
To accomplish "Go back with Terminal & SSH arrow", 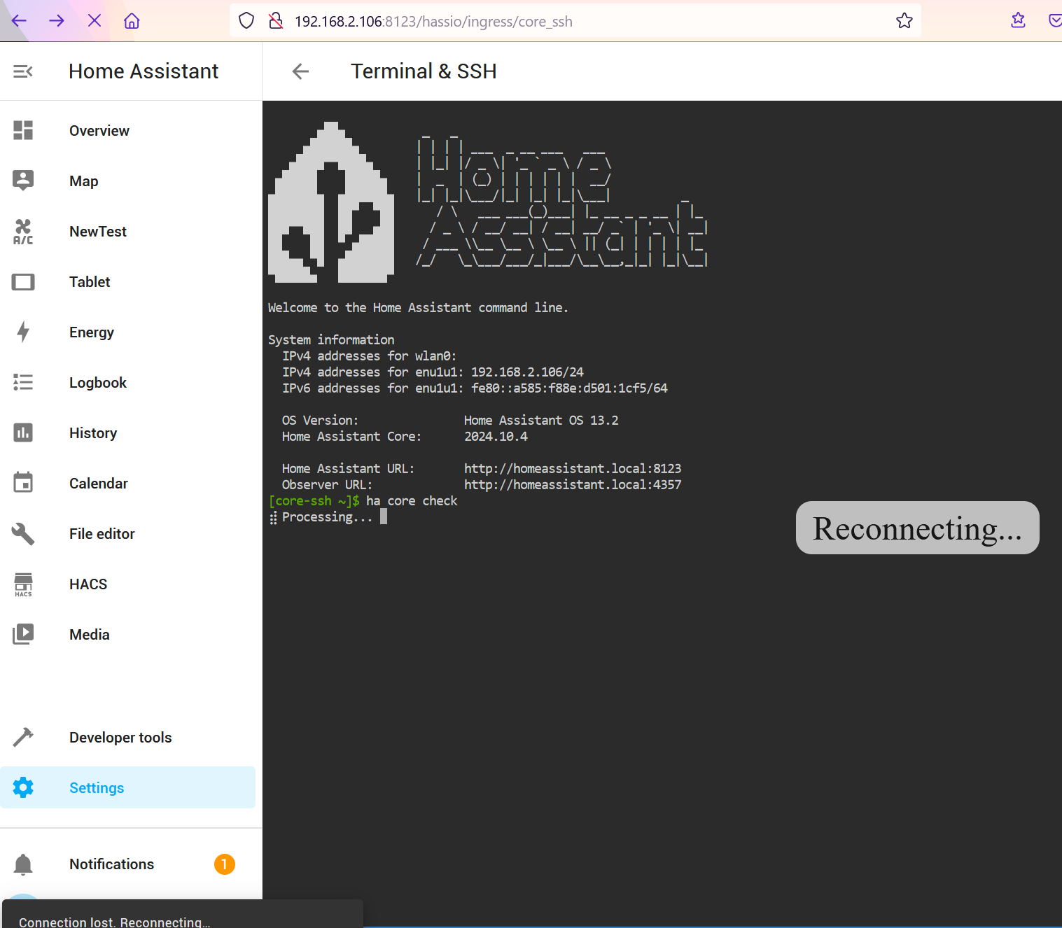I will pyautogui.click(x=300, y=71).
